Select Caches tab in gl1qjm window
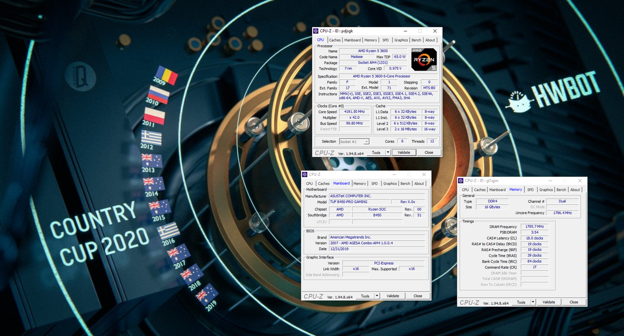624x336 pixels. [480, 190]
